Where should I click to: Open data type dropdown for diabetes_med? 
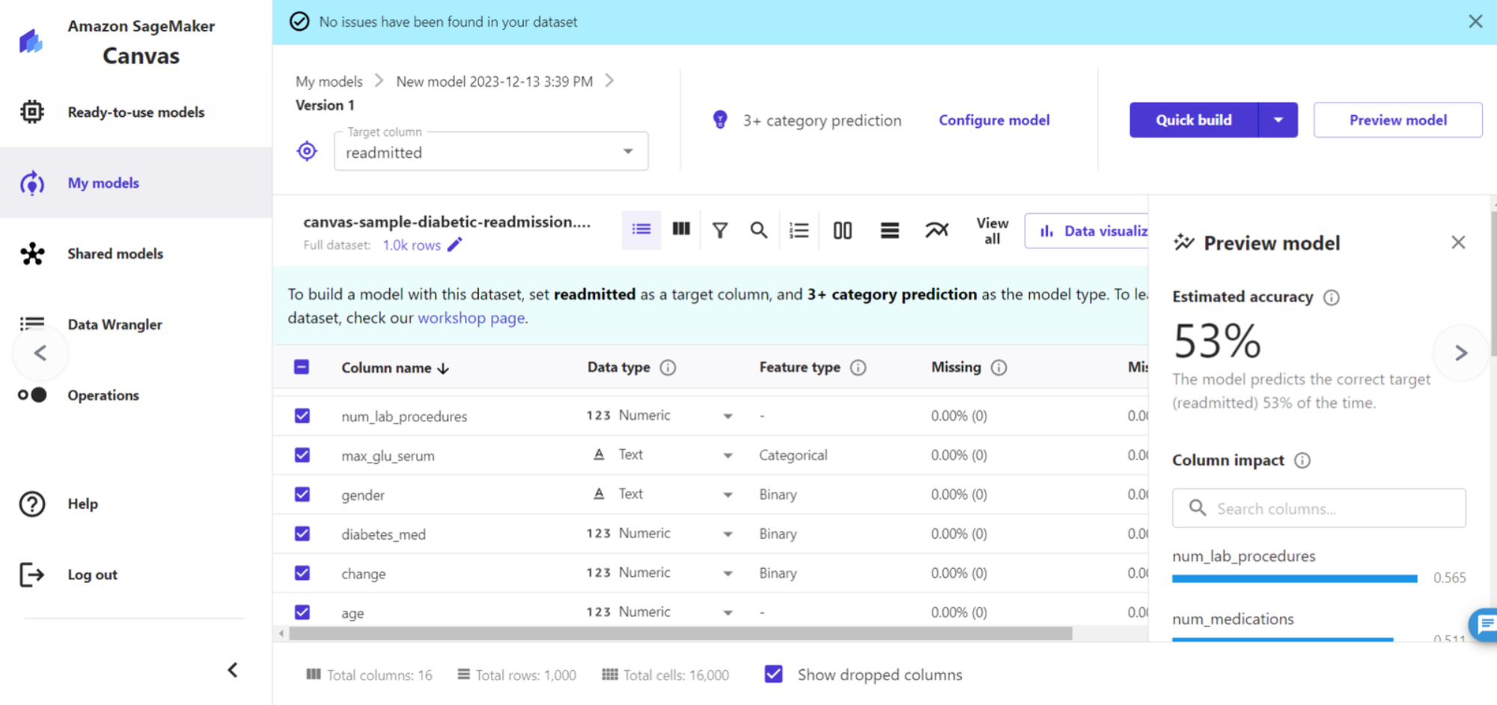[x=728, y=534]
